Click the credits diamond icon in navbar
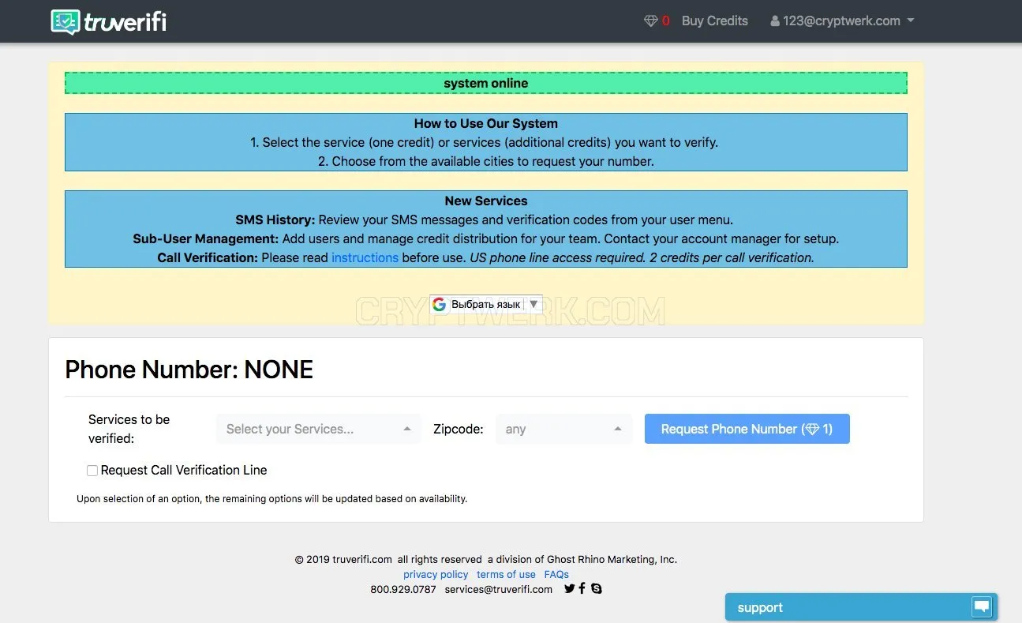The height and width of the screenshot is (623, 1022). click(x=651, y=21)
